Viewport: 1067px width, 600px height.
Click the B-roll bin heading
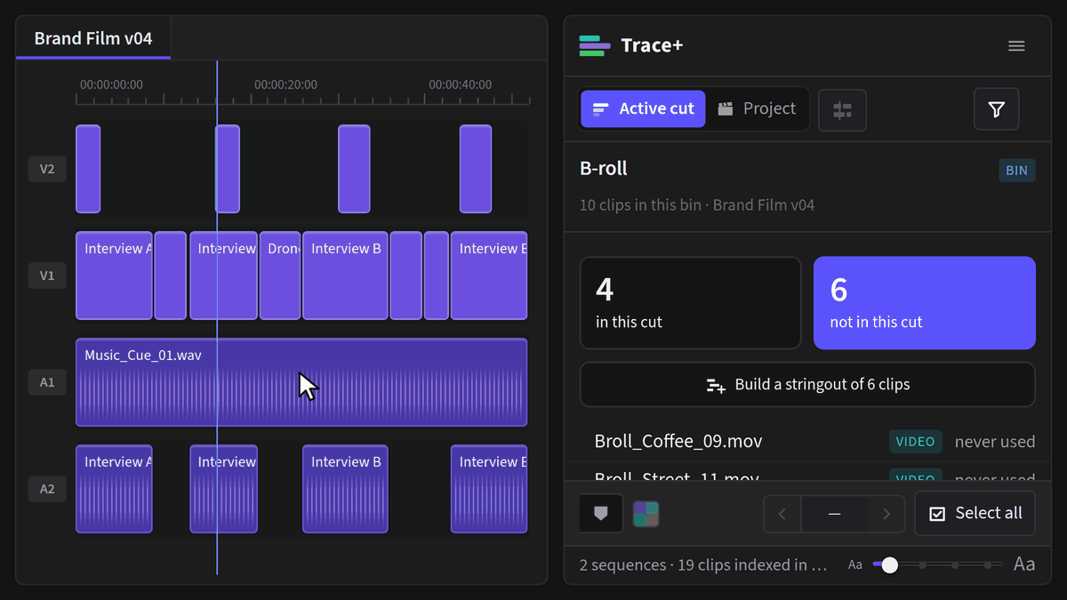[x=604, y=169]
